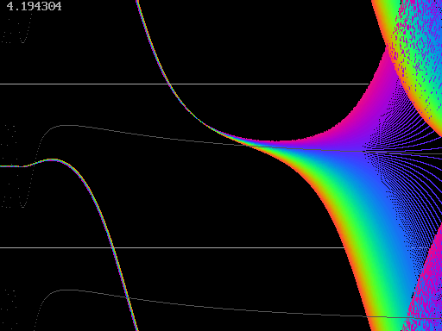Viewport: 442px width, 331px height.
Task: Click where rainbow curve crosses upper white line
Action: point(169,84)
